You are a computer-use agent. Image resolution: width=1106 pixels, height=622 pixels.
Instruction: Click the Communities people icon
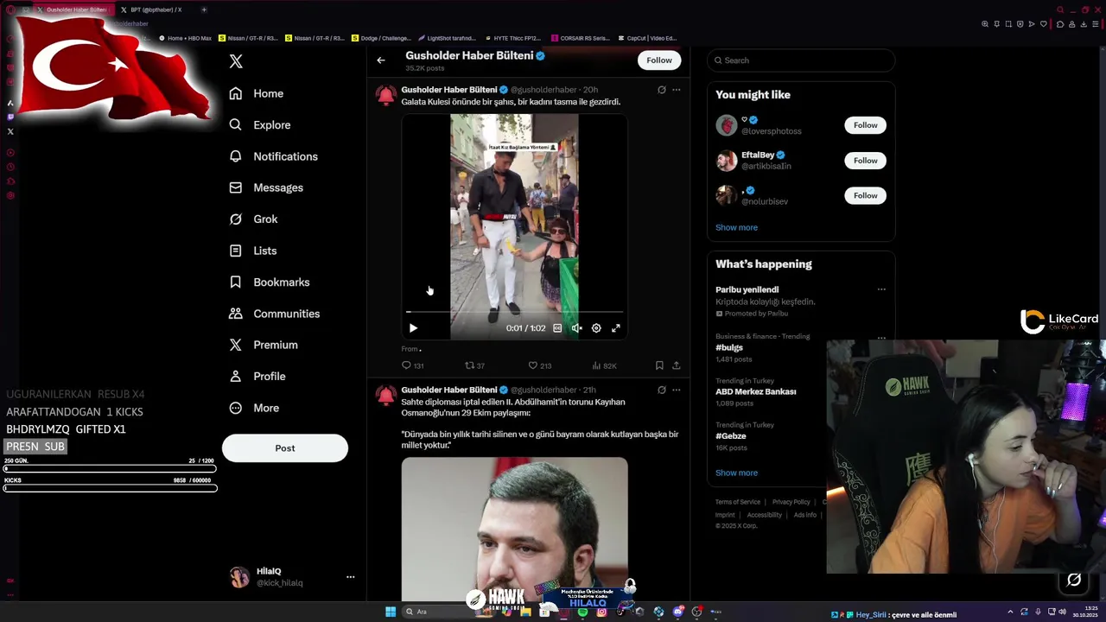tap(235, 314)
